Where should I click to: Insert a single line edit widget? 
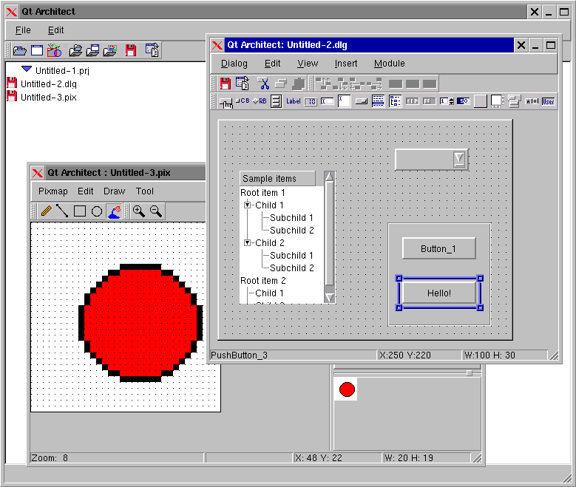[327, 101]
